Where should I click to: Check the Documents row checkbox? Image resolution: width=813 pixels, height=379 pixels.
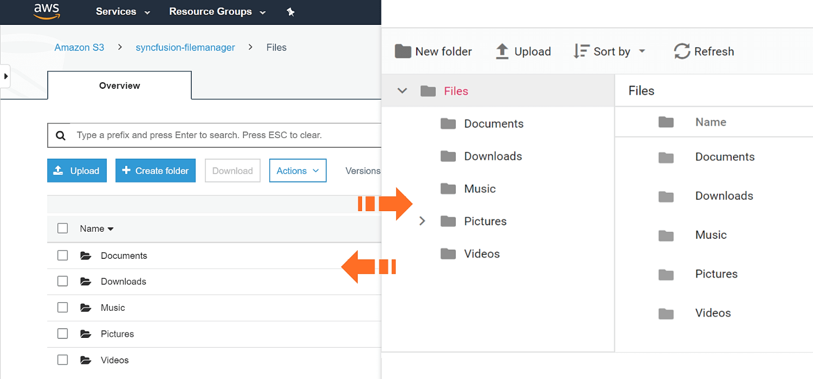63,256
